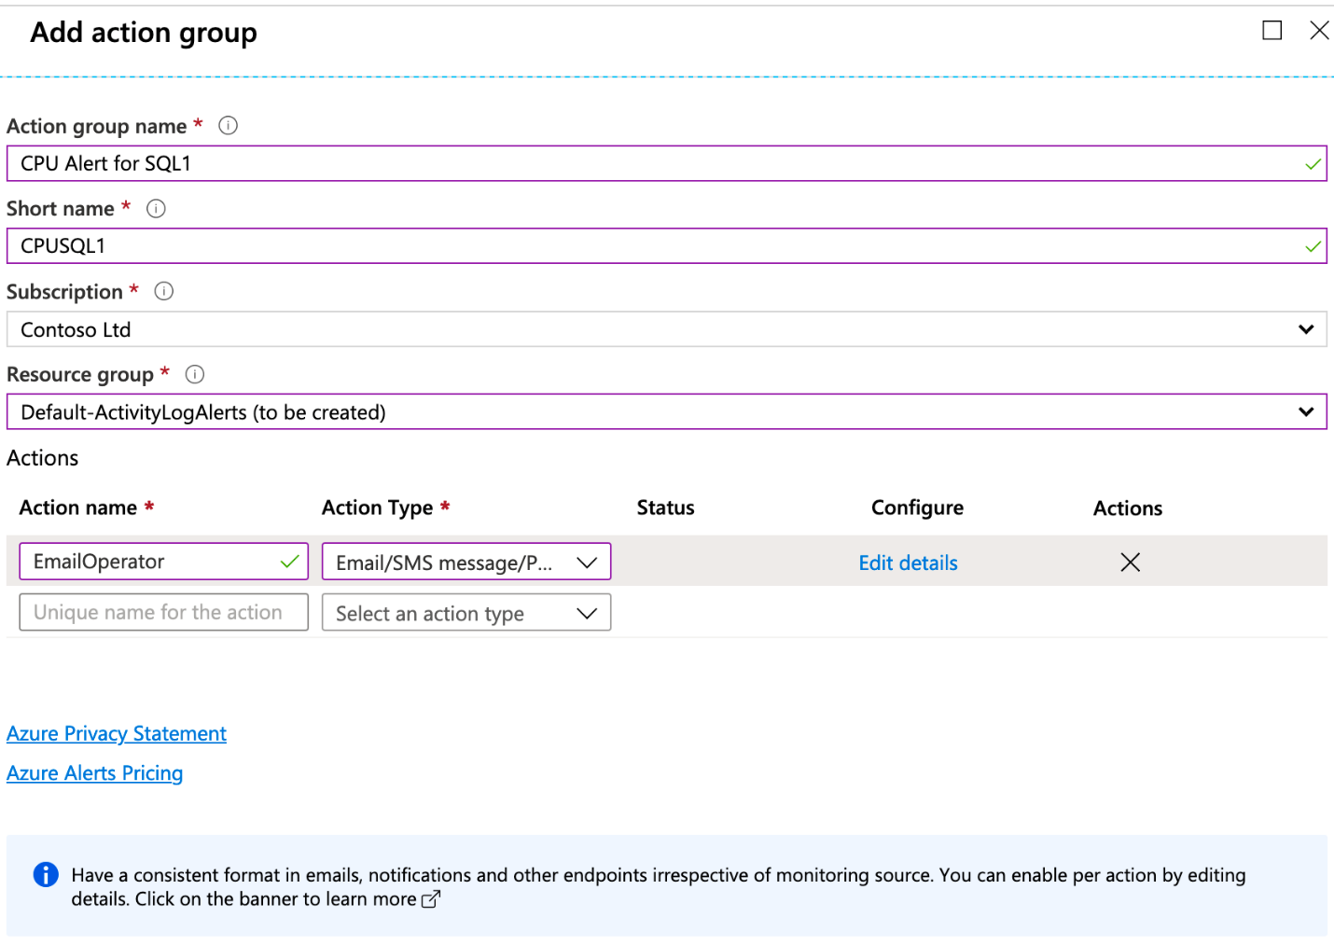Click the Status column header
The height and width of the screenshot is (945, 1334).
tap(665, 507)
